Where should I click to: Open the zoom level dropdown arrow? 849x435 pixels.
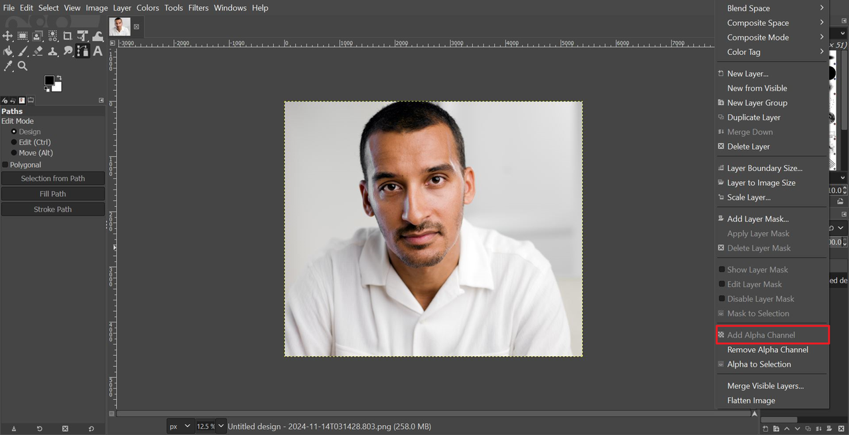[x=221, y=426]
